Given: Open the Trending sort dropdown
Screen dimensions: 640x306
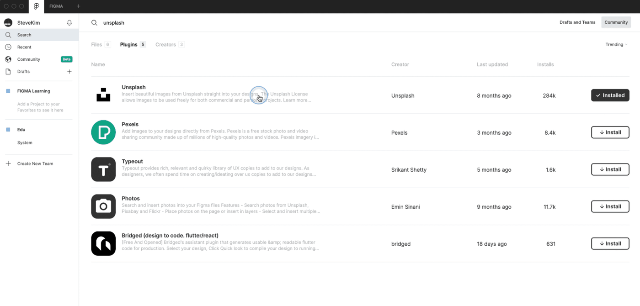Looking at the screenshot, I should click(616, 45).
